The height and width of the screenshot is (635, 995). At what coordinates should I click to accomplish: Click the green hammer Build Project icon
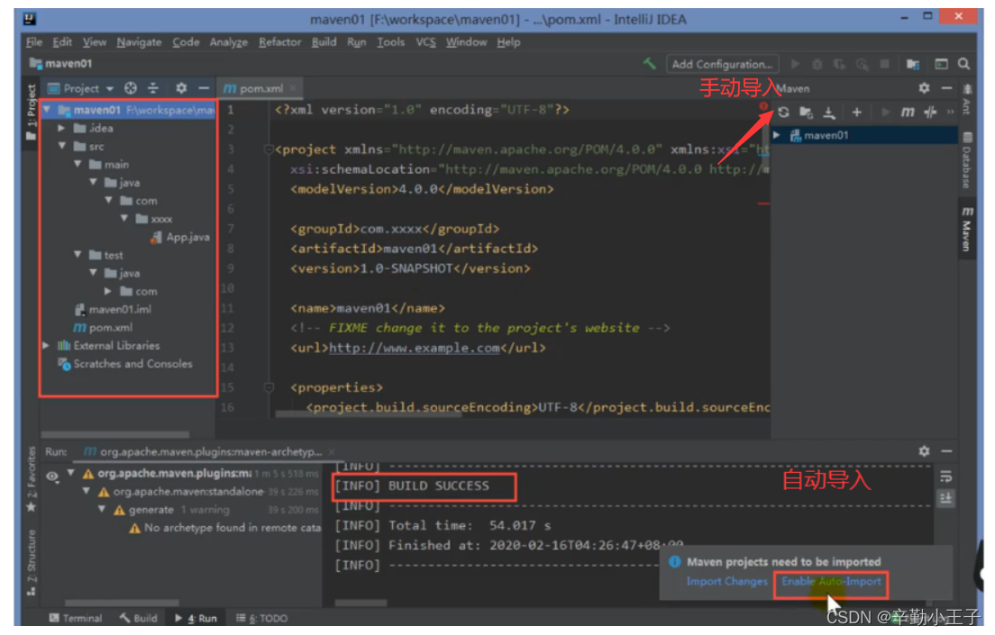(x=649, y=63)
